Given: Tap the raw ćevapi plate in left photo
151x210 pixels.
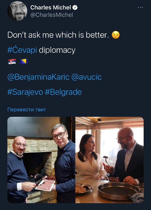Looking at the screenshot, I should coord(45,185).
